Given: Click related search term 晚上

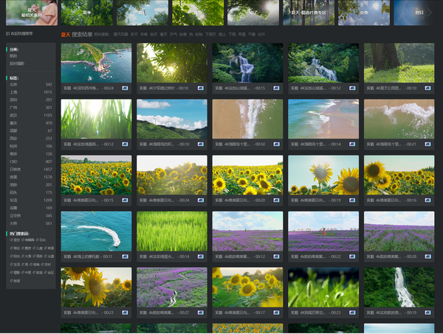Looking at the screenshot, I should click(222, 35).
